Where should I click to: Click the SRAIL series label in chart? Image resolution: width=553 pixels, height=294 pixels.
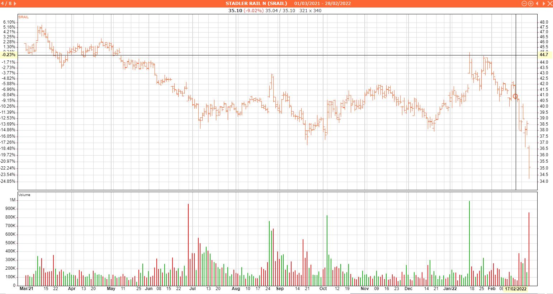[24, 17]
